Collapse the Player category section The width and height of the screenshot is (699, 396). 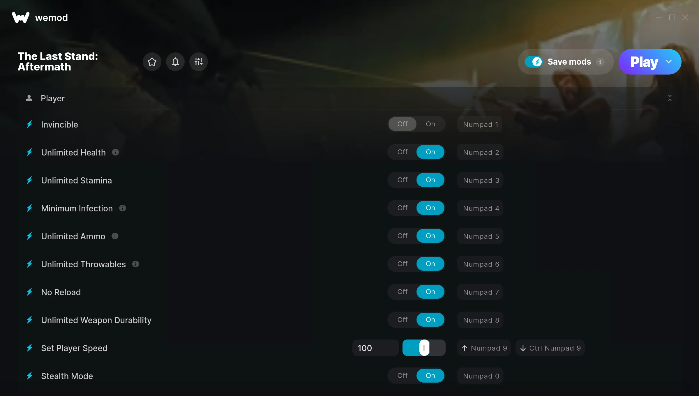pos(670,98)
